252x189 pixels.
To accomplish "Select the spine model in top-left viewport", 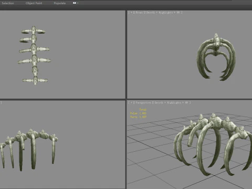I will coord(34,55).
